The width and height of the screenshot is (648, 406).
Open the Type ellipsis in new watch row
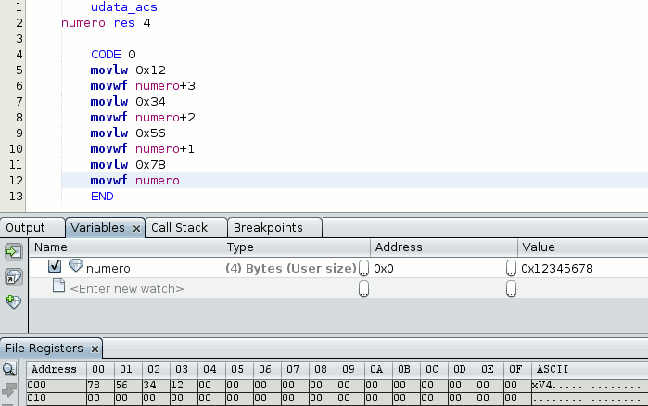coord(363,288)
